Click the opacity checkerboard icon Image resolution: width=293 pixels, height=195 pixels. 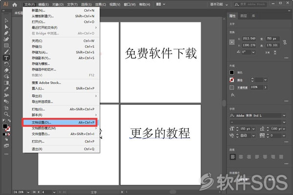pos(231,87)
